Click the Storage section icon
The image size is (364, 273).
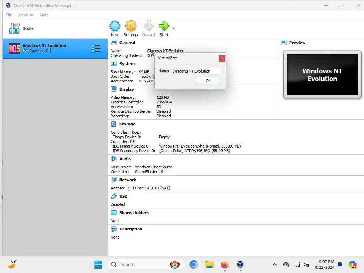113,124
